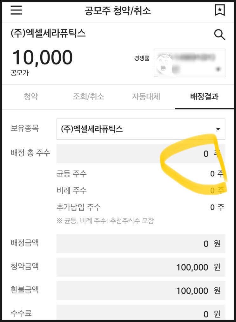Viewport: 236px width, 322px height.
Task: Tap the 배정금액 0 원 field
Action: coord(141,244)
